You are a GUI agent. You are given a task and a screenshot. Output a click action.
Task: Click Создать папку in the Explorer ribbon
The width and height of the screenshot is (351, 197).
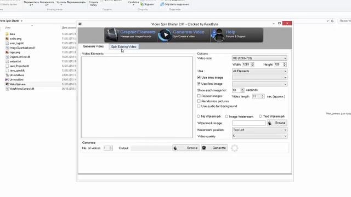(x=93, y=3)
